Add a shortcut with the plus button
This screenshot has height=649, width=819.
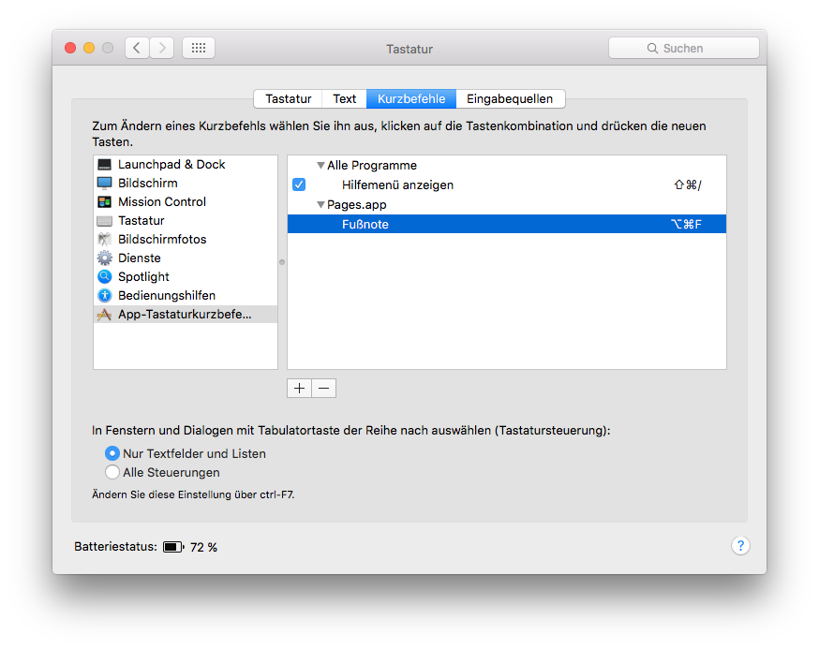pos(299,388)
